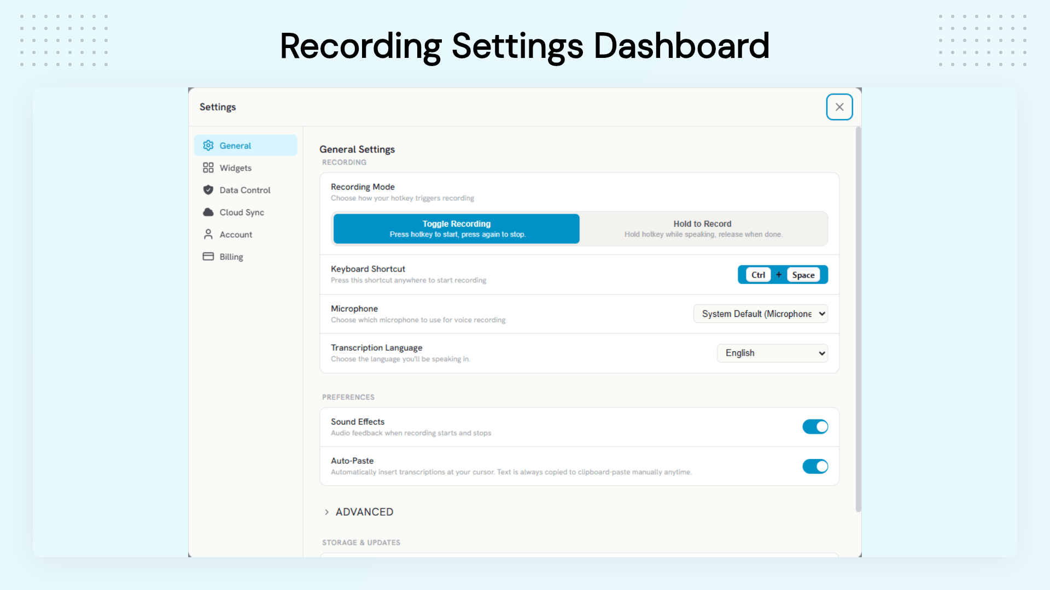Click the 'Recording Settings Dashboard' title

tap(525, 46)
